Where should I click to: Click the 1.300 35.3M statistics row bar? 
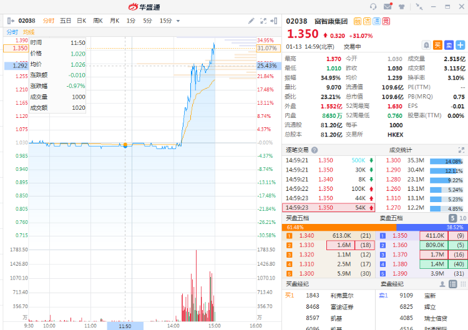(x=446, y=162)
